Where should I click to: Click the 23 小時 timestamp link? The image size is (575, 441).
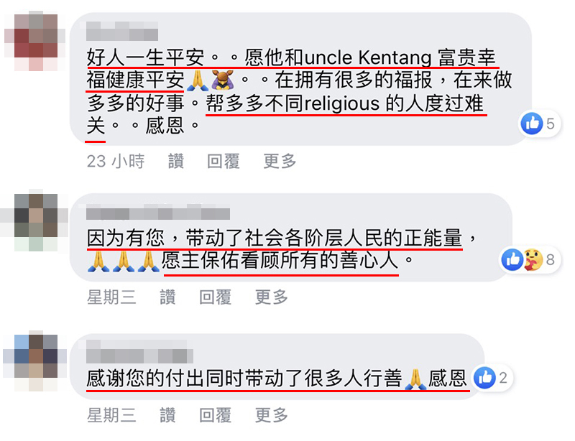(x=116, y=161)
